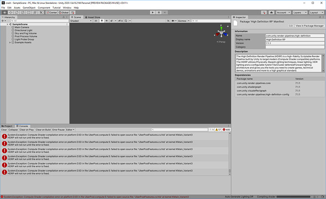Open the Cloud services icon

pos(271,12)
